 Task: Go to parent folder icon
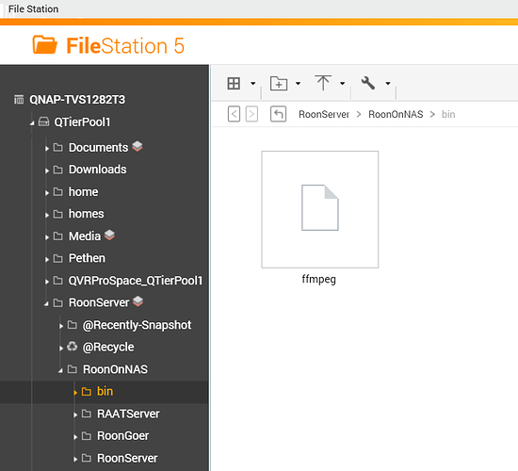click(x=278, y=114)
